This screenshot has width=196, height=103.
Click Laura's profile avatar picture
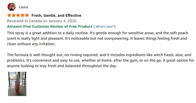click(12, 7)
